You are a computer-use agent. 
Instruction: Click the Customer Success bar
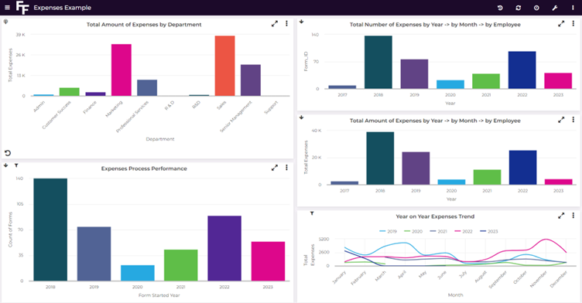coord(70,92)
